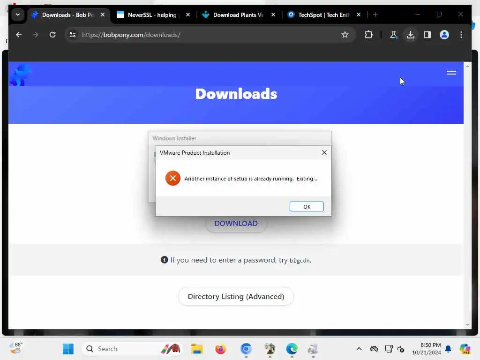The height and width of the screenshot is (360, 480).
Task: Close the Download Plants Vs tab
Action: click(x=273, y=15)
